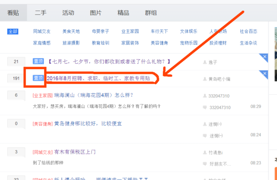Filter posts by 美食天地
The height and width of the screenshot is (180, 277).
pos(71,31)
